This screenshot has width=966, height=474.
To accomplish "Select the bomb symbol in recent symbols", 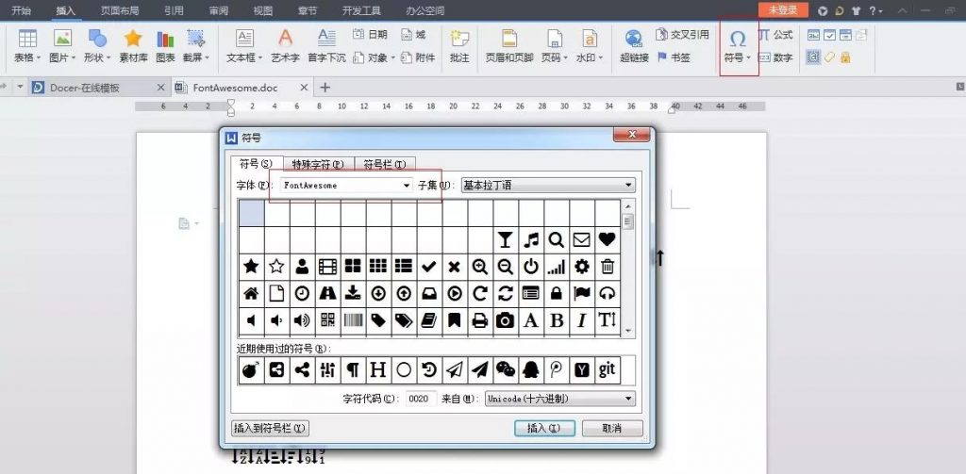I will tap(251, 369).
